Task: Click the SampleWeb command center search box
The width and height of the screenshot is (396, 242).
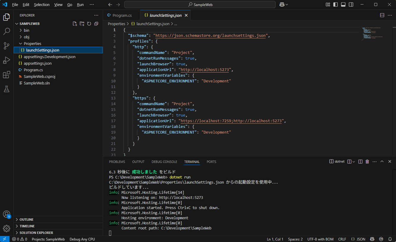Action: point(200,5)
